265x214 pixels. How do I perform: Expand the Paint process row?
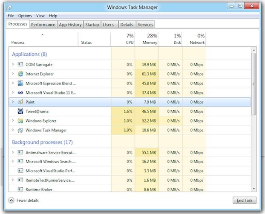pyautogui.click(x=13, y=102)
